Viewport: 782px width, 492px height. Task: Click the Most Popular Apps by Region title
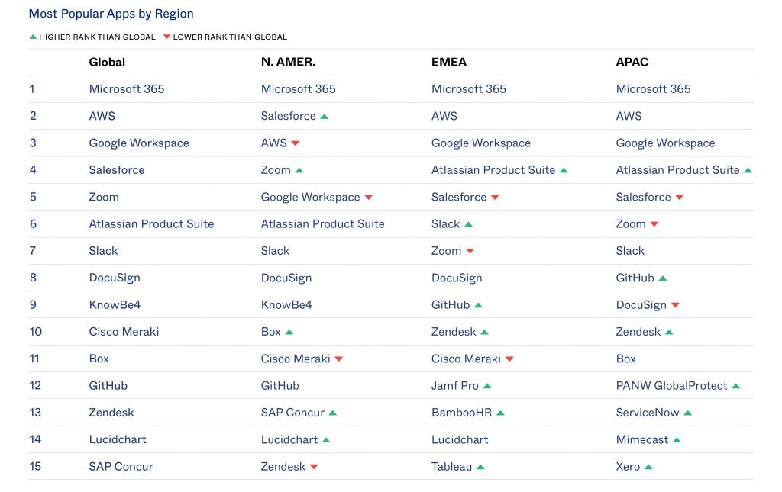[111, 14]
